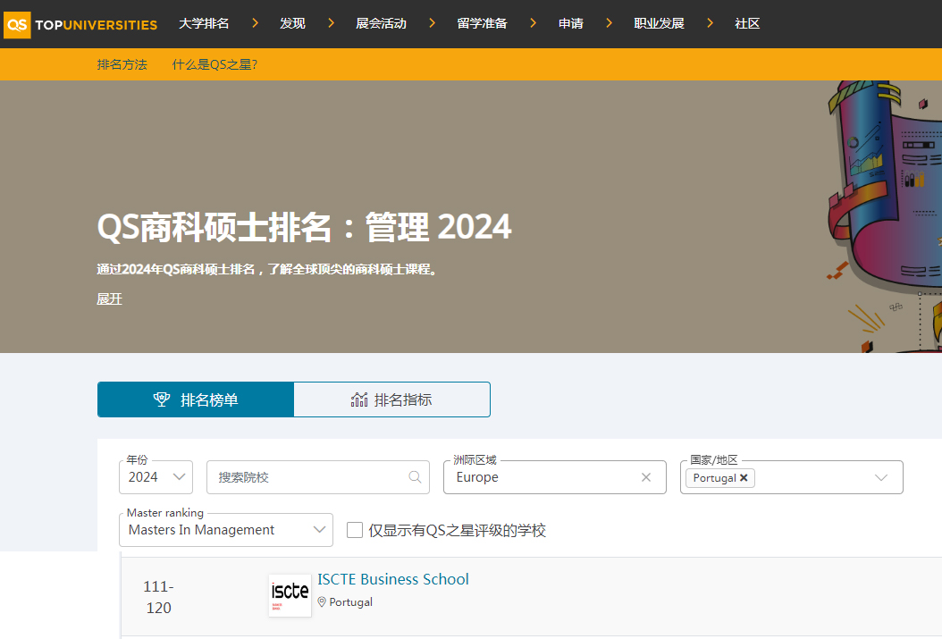Expand the chevron after 展会活动
Image resolution: width=942 pixels, height=639 pixels.
coord(432,23)
